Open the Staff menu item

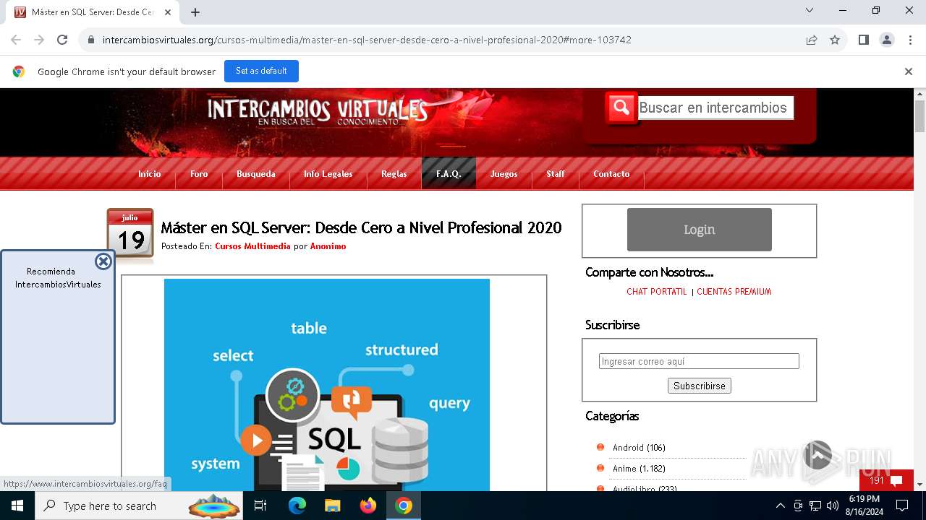pyautogui.click(x=556, y=174)
